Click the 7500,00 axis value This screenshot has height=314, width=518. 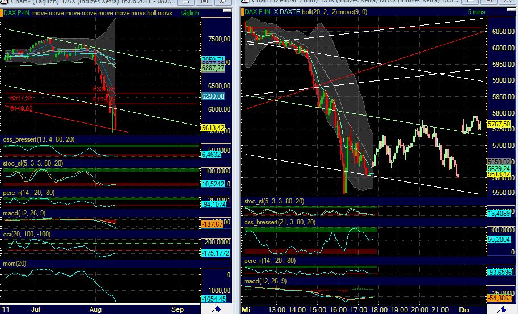pyautogui.click(x=219, y=39)
